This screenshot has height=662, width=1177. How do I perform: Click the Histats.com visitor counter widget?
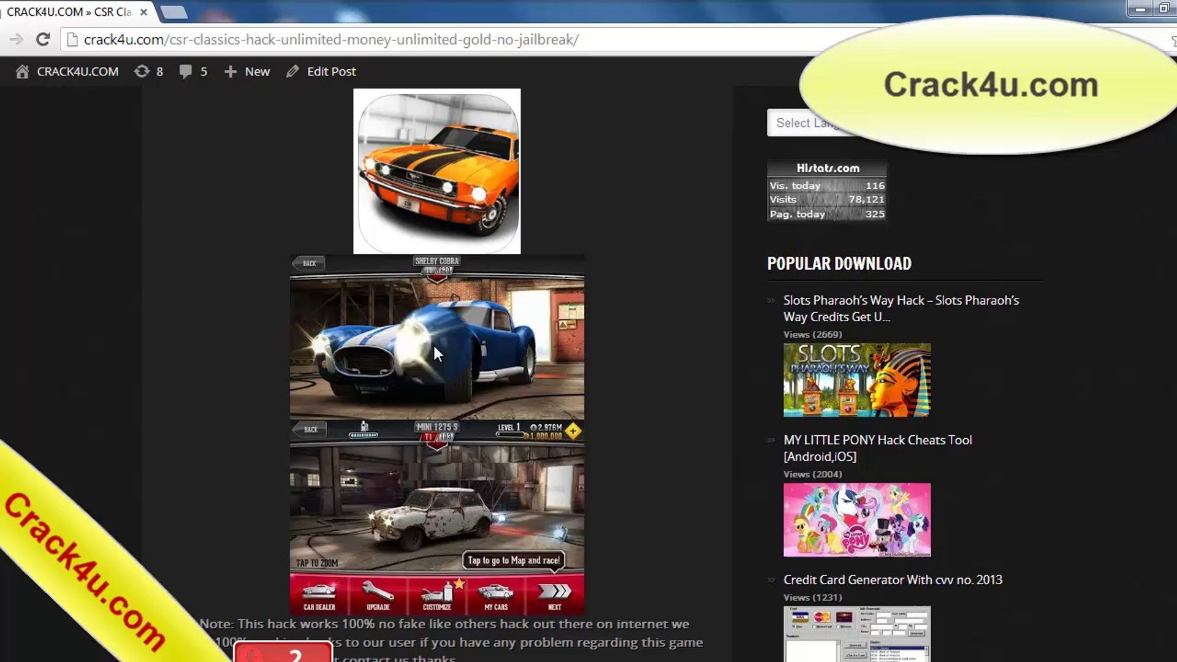coord(826,191)
